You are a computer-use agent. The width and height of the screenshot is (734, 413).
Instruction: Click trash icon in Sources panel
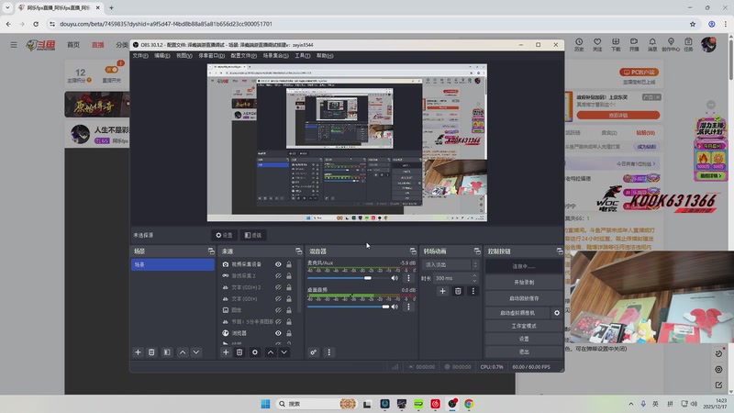(x=239, y=352)
